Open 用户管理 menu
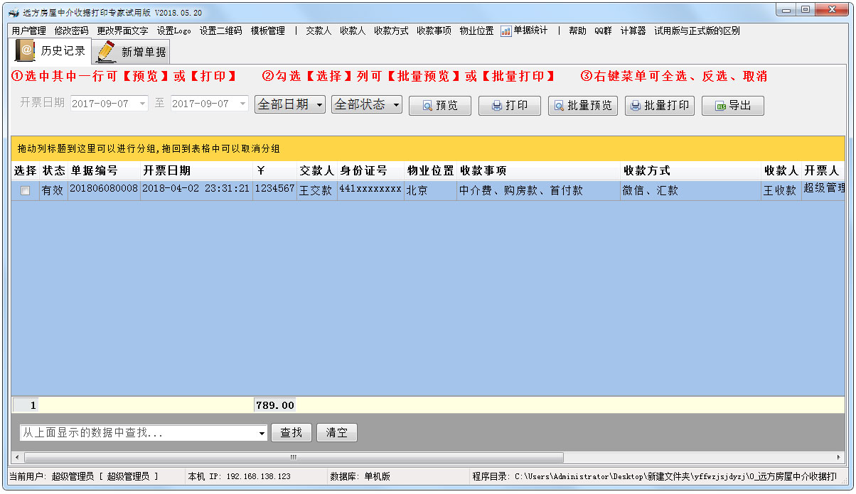Image resolution: width=856 pixels, height=494 pixels. point(28,31)
